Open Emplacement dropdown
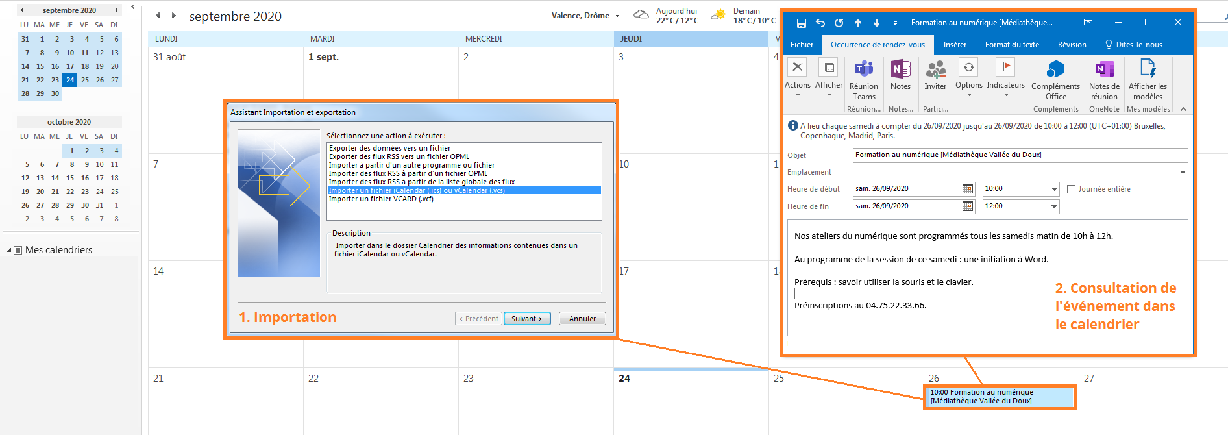The image size is (1228, 435). click(x=1183, y=173)
